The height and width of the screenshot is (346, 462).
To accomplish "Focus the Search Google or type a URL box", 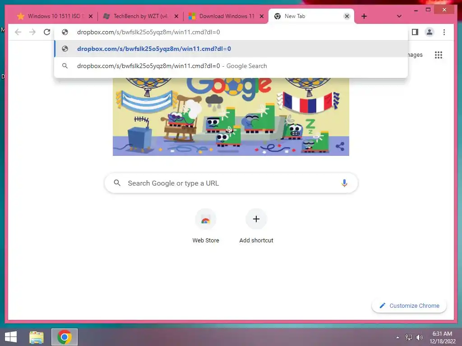I will [x=231, y=183].
